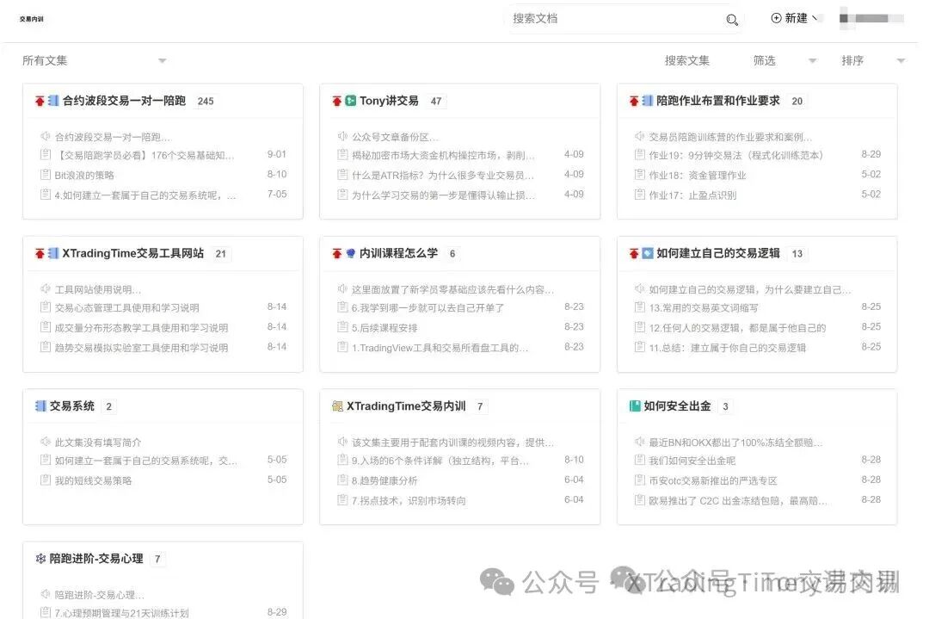Open document 趋势交易模拟实验室工具使用和学习说明
Viewport: 929px width, 619px height.
pyautogui.click(x=141, y=348)
